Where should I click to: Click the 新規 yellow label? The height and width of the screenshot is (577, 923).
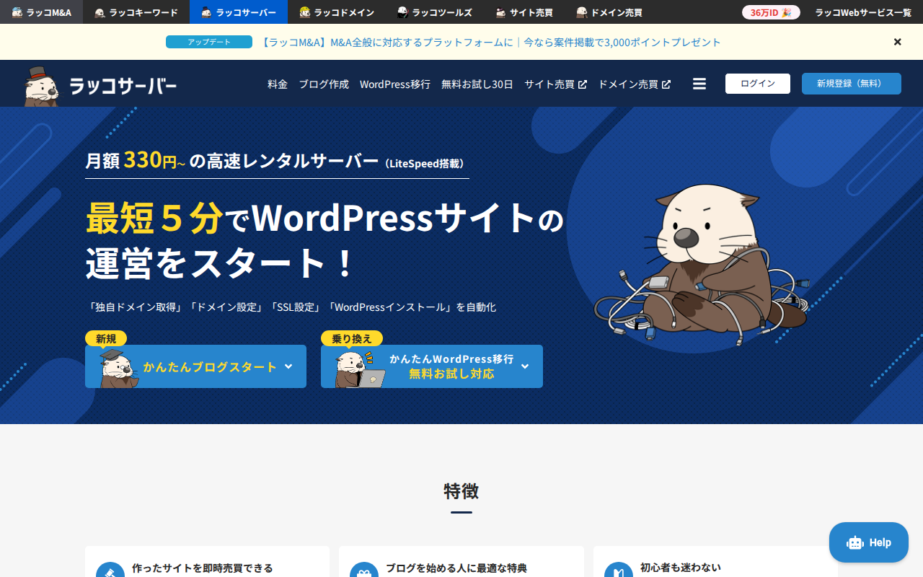(x=106, y=338)
